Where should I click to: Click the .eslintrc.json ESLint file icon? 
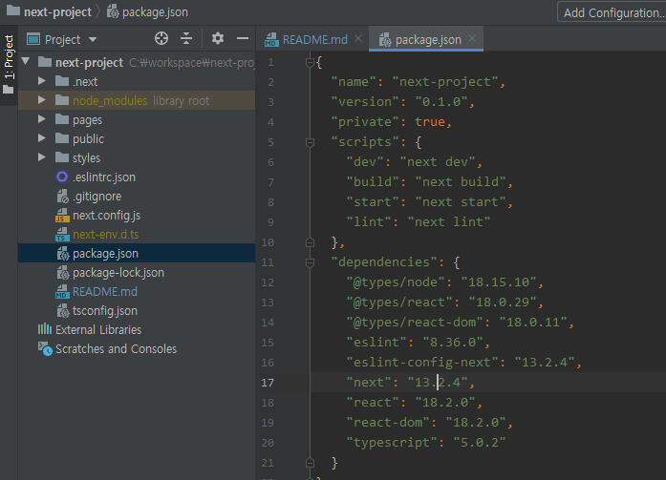[x=62, y=177]
